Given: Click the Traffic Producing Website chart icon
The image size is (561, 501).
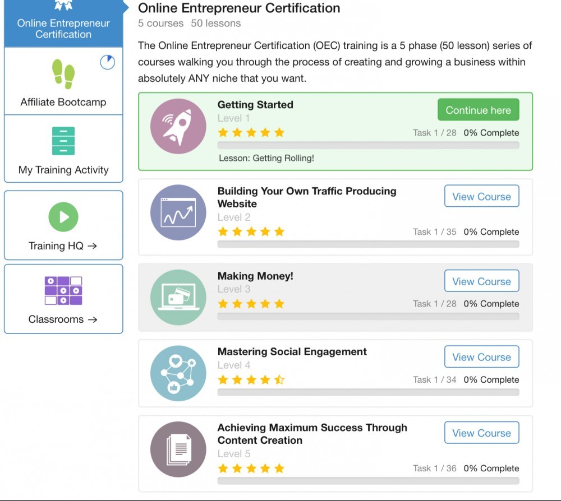Looking at the screenshot, I should (178, 212).
